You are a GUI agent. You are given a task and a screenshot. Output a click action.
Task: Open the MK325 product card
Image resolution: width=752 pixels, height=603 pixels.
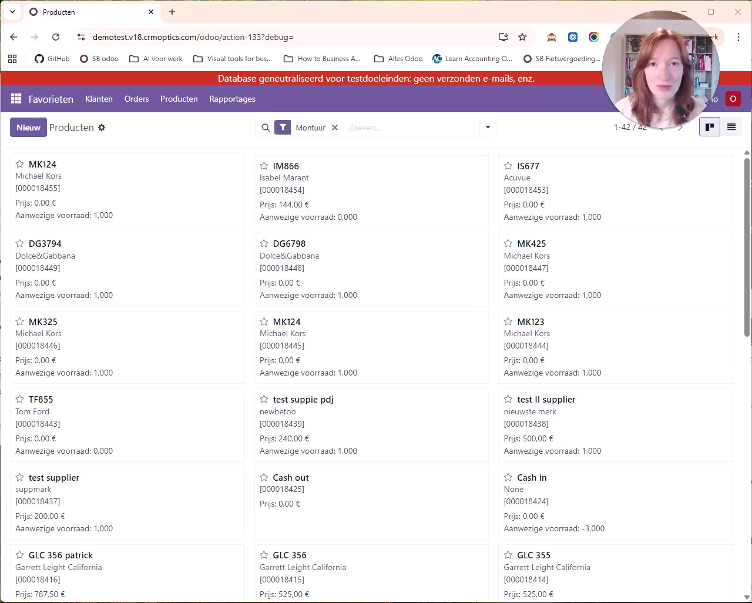pyautogui.click(x=127, y=347)
